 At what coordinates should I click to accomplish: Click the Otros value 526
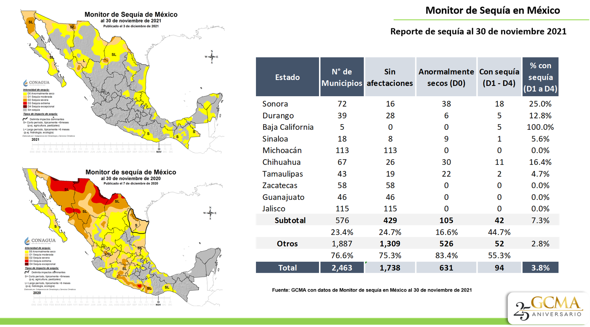[446, 244]
